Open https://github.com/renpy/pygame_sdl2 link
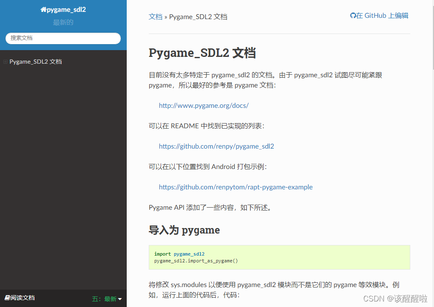The height and width of the screenshot is (307, 434). tap(217, 146)
